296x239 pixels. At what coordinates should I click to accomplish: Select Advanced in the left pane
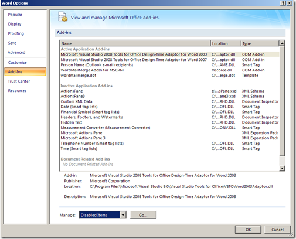click(16, 52)
